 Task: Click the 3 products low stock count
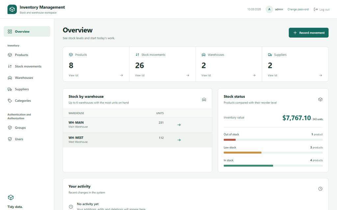[x=316, y=147]
